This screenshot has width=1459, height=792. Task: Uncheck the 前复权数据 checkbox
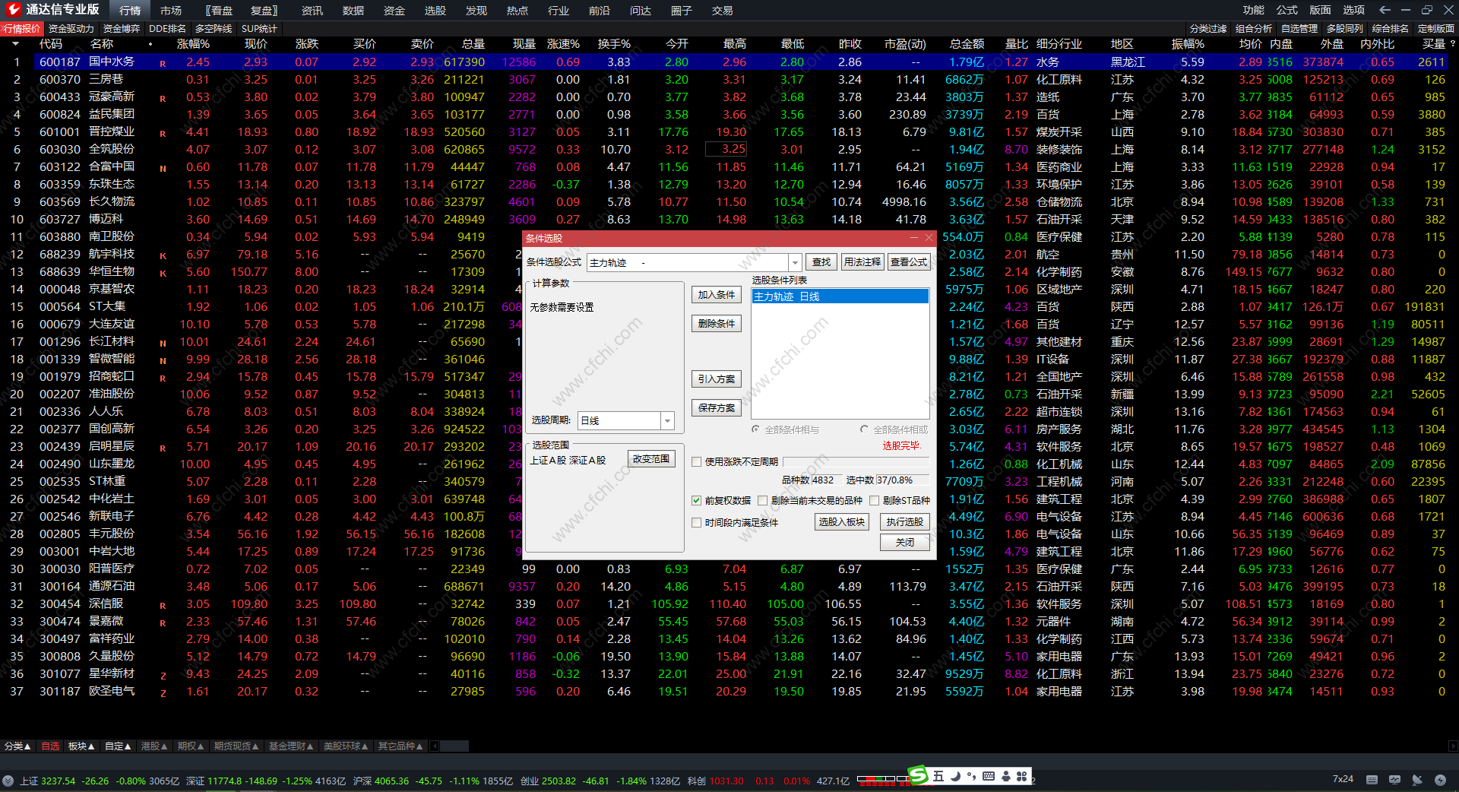tap(696, 500)
